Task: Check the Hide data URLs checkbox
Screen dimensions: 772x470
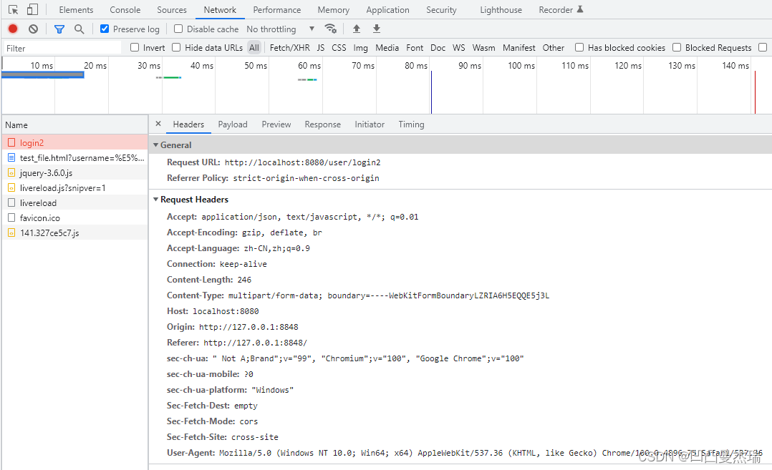Action: (176, 47)
